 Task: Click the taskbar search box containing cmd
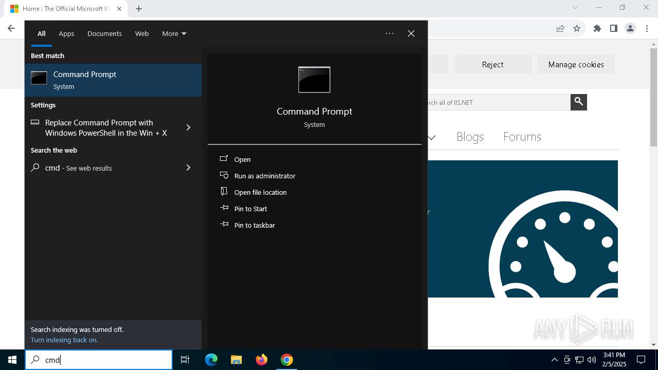pos(99,360)
